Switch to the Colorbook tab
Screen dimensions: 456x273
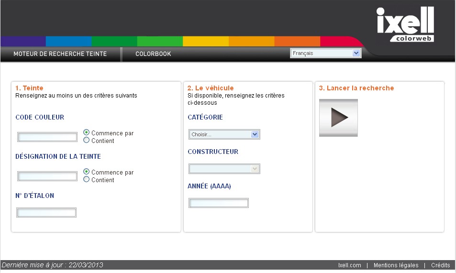coord(153,54)
